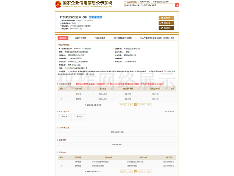Click the 2016年06月29日 approval date value

click(130, 62)
